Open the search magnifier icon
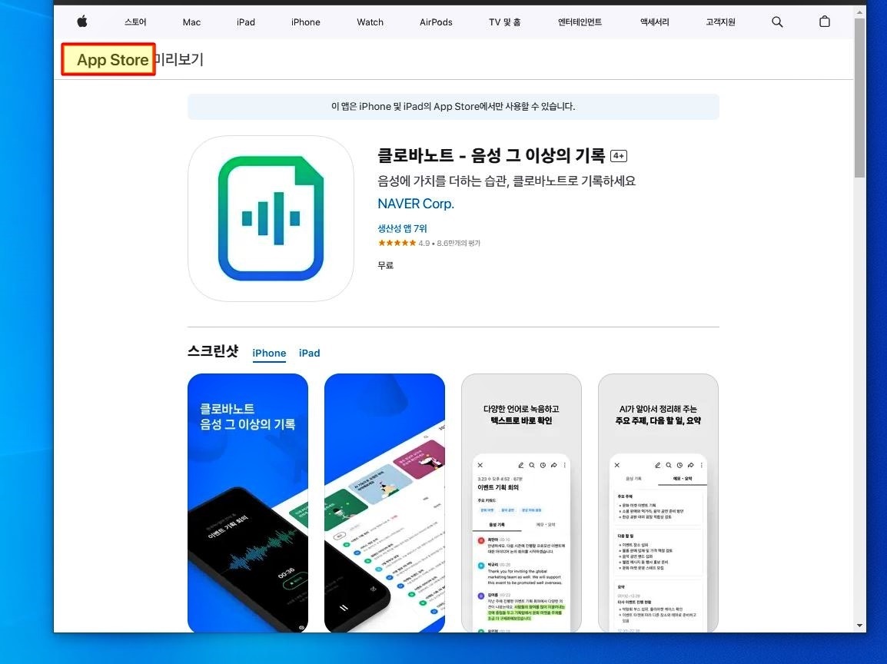Viewport: 887px width, 664px height. pyautogui.click(x=777, y=22)
